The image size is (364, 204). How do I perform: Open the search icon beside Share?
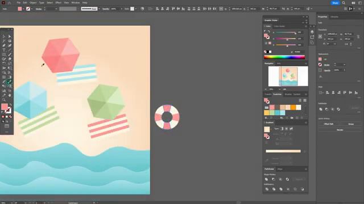tap(344, 3)
